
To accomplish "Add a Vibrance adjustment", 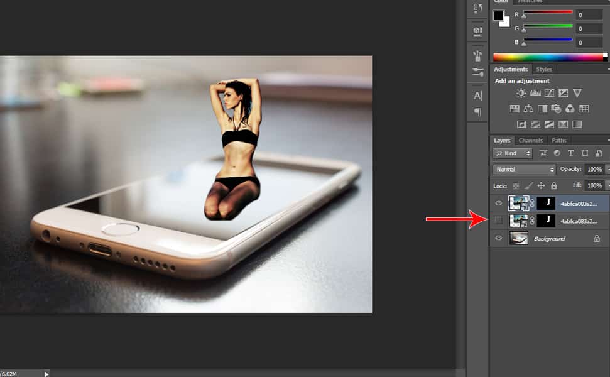I will (577, 93).
